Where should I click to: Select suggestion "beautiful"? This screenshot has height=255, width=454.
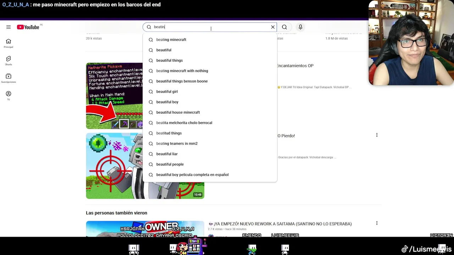[210, 50]
